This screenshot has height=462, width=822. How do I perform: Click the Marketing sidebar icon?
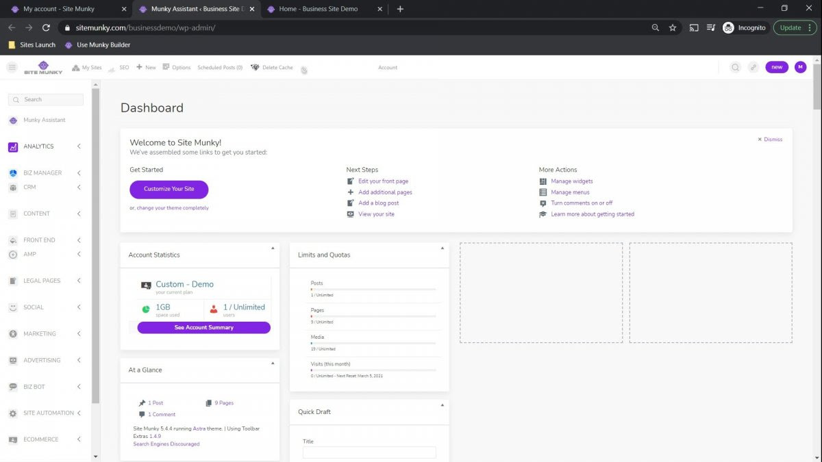point(13,334)
